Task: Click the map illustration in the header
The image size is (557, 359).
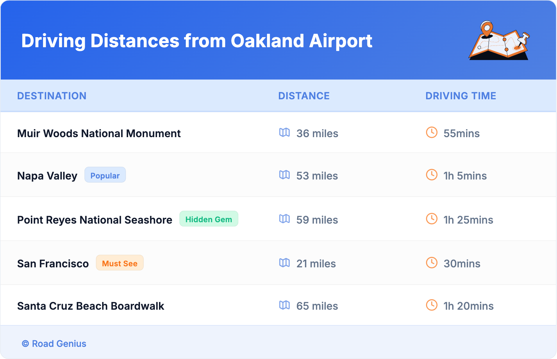Action: [499, 41]
